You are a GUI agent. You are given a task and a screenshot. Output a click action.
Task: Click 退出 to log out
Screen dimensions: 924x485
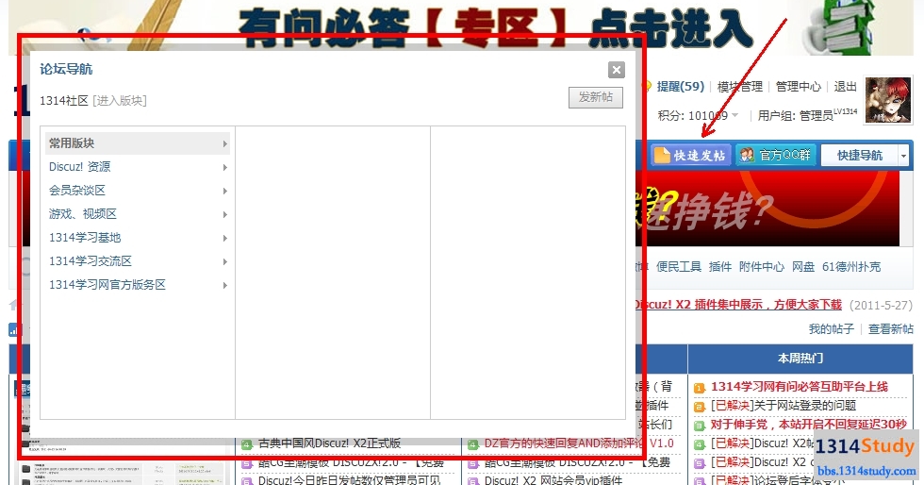845,87
